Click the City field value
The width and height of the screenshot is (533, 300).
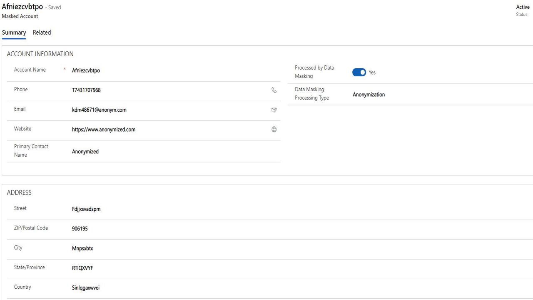82,248
